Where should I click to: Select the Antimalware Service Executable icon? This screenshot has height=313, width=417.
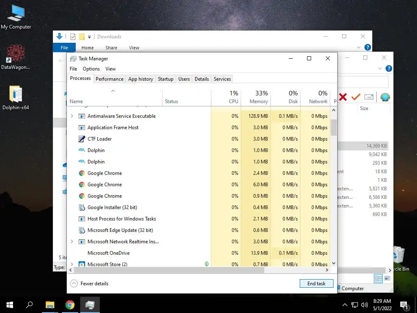tap(81, 116)
